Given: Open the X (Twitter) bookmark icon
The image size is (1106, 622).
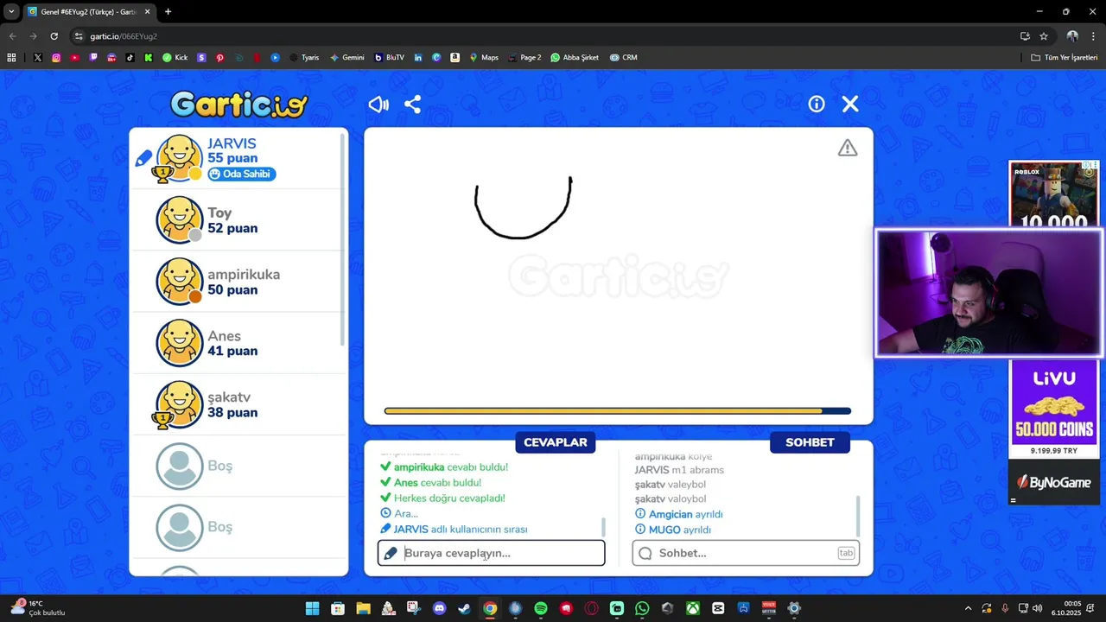Looking at the screenshot, I should coord(38,58).
